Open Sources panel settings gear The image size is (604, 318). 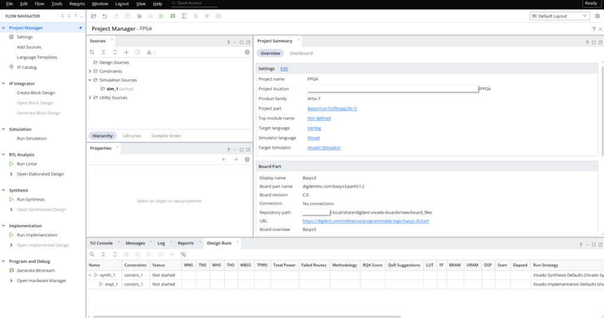(247, 52)
